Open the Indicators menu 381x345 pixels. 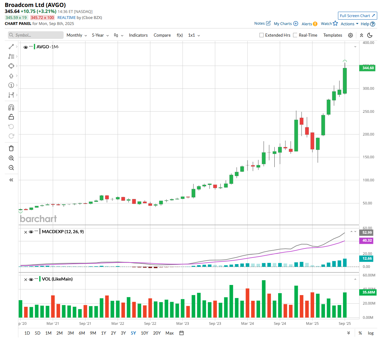(x=138, y=35)
